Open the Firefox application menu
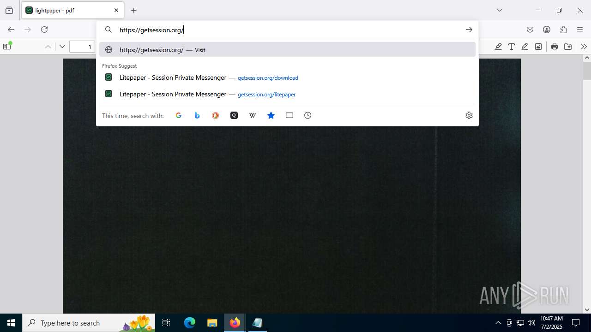The image size is (591, 332). point(580,30)
